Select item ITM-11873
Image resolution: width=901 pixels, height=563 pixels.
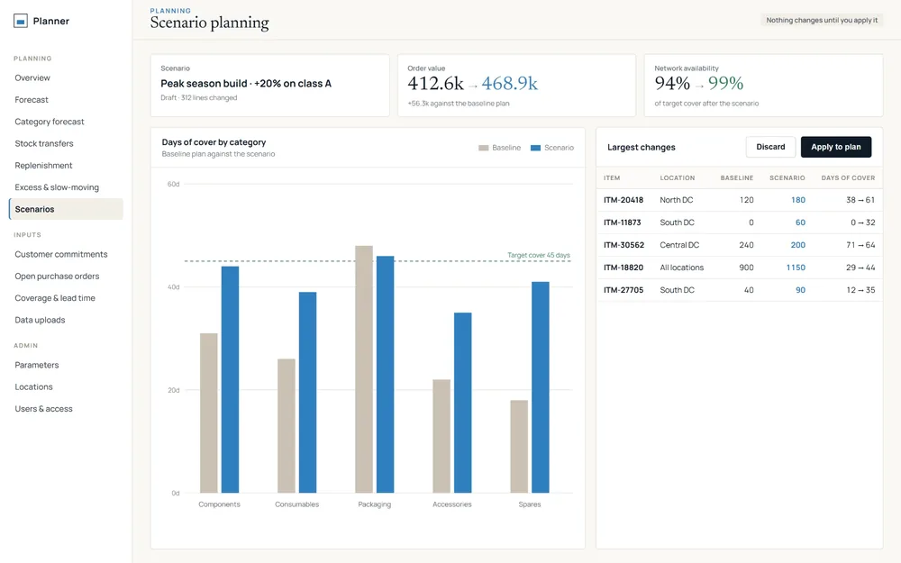tap(623, 222)
